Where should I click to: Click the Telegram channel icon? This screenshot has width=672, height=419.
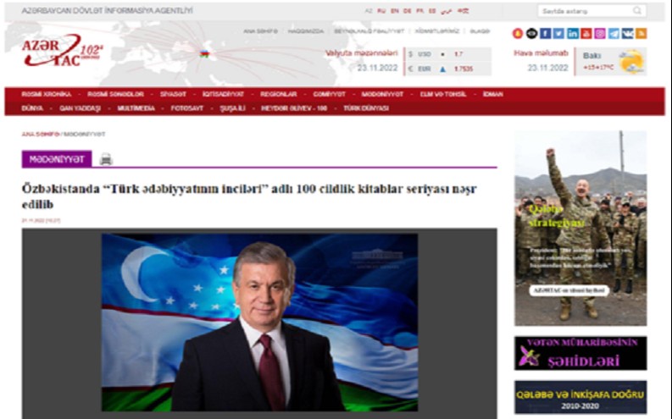click(614, 34)
